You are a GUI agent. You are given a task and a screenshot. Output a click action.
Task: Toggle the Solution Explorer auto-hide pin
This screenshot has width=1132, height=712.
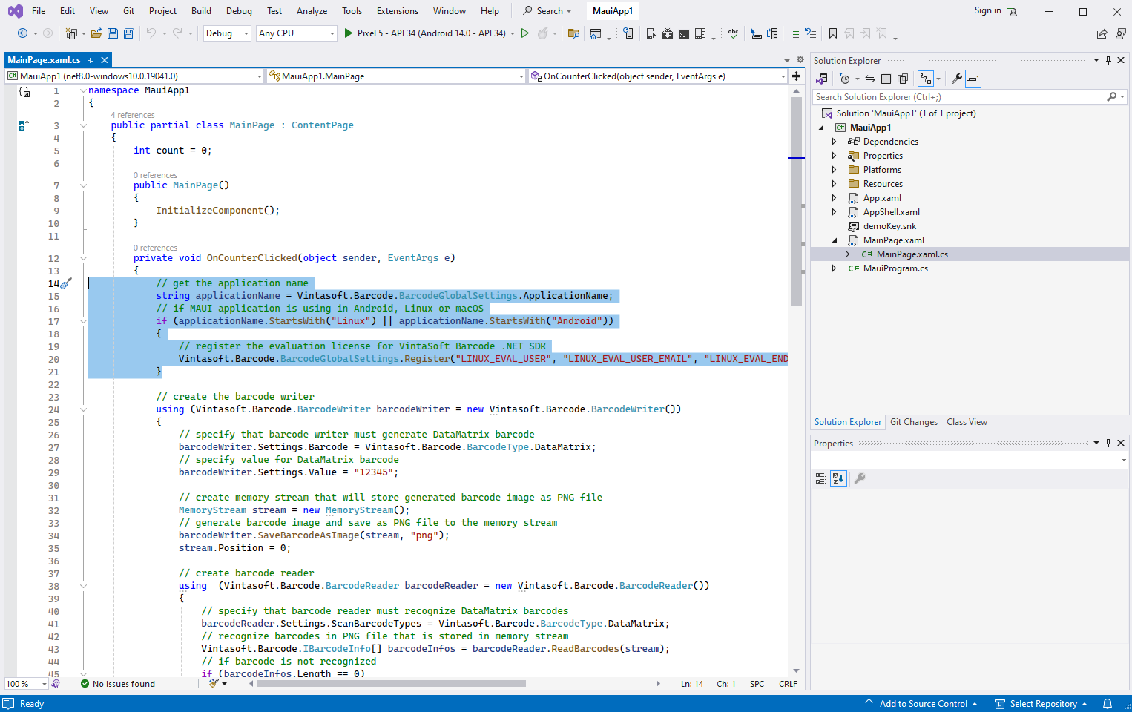coord(1109,60)
